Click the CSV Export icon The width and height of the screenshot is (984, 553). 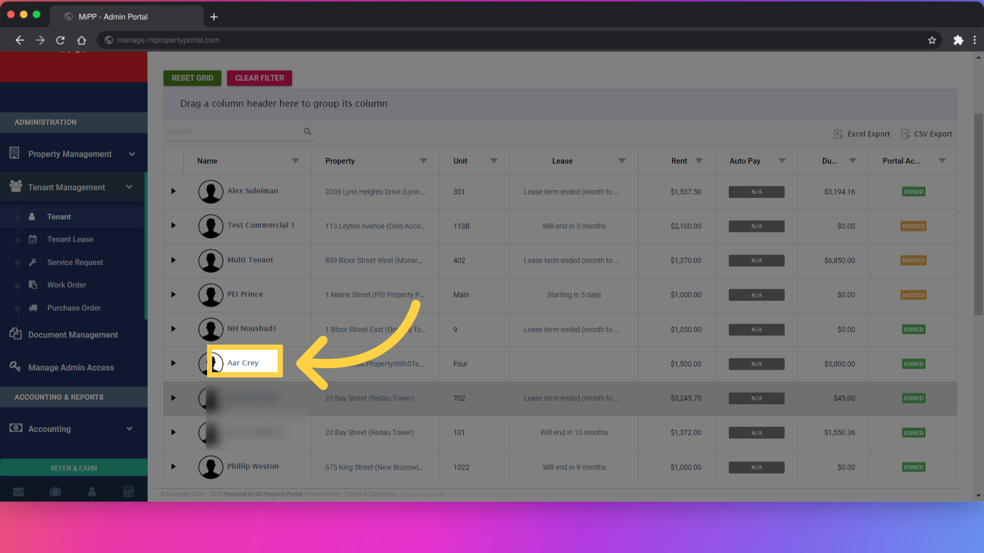(x=905, y=134)
